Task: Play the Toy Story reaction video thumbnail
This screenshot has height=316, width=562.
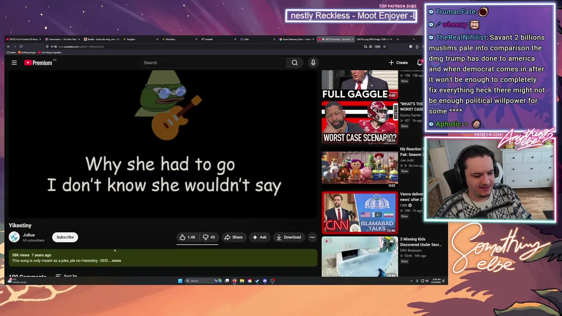Action: tap(360, 168)
